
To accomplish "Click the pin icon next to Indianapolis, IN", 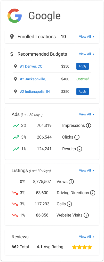I will pyautogui.click(x=15, y=91).
